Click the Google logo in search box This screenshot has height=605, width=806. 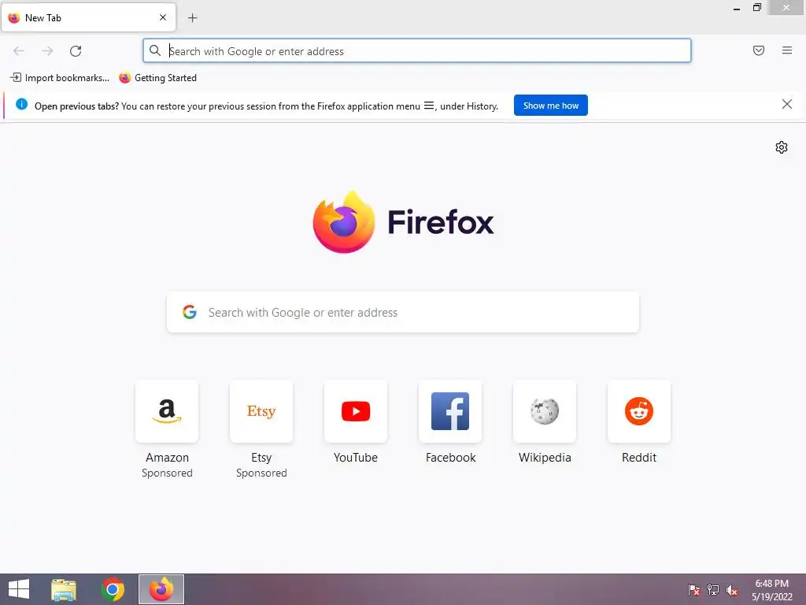(x=190, y=312)
